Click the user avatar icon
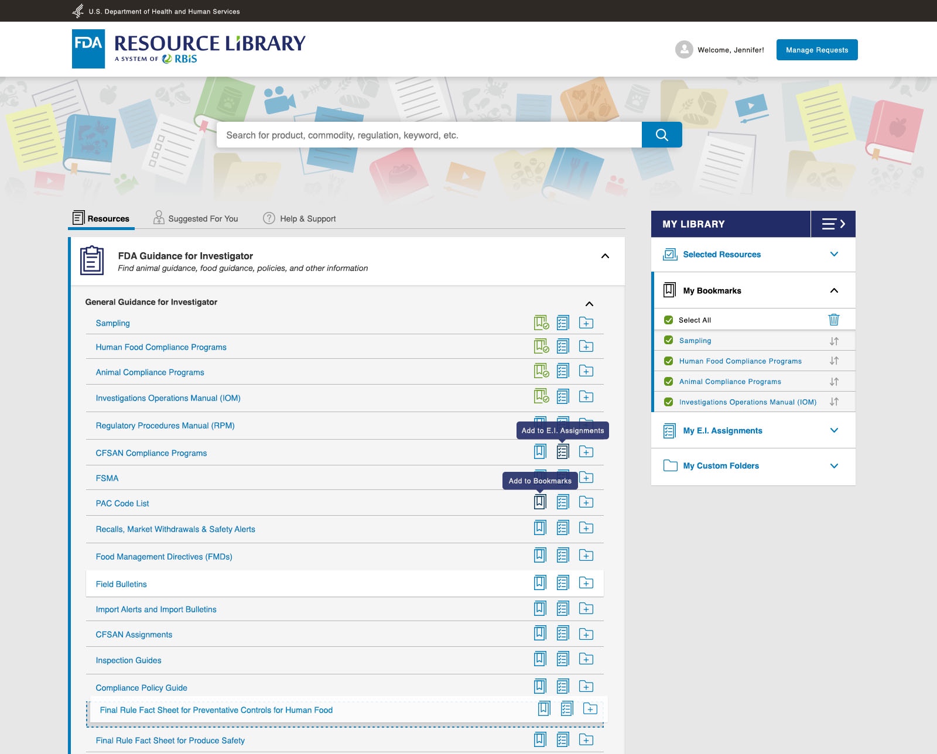937x754 pixels. pyautogui.click(x=684, y=50)
